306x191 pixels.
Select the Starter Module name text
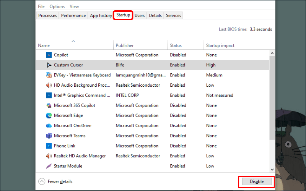[x=68, y=166]
